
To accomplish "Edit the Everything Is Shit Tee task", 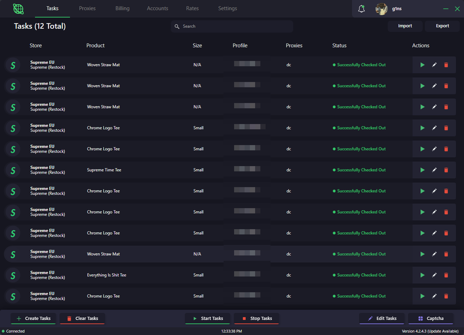I will 434,275.
